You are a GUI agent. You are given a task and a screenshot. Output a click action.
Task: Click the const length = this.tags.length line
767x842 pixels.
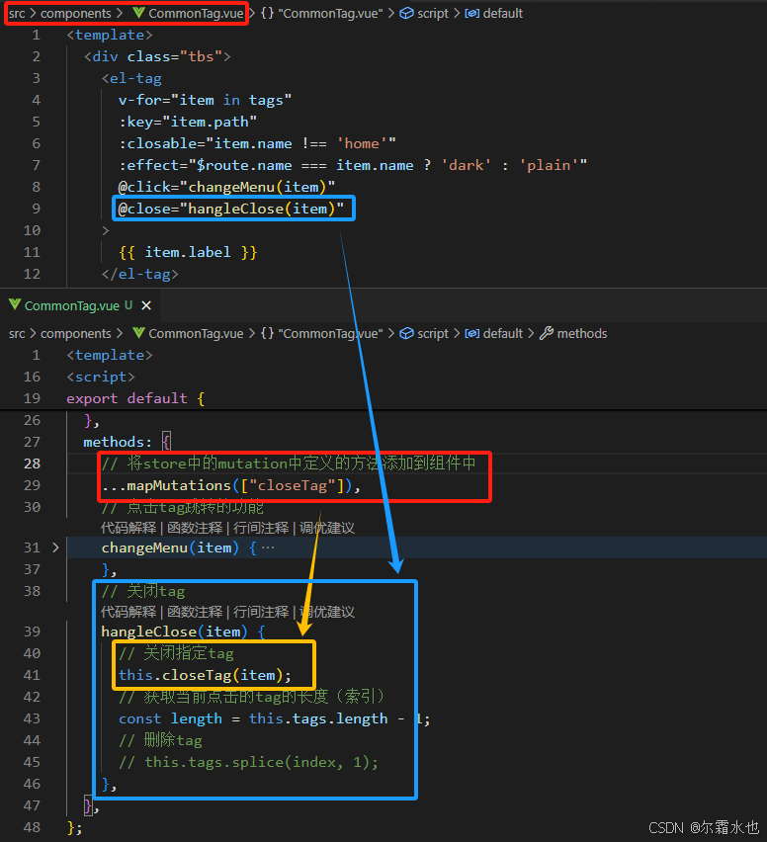(275, 718)
